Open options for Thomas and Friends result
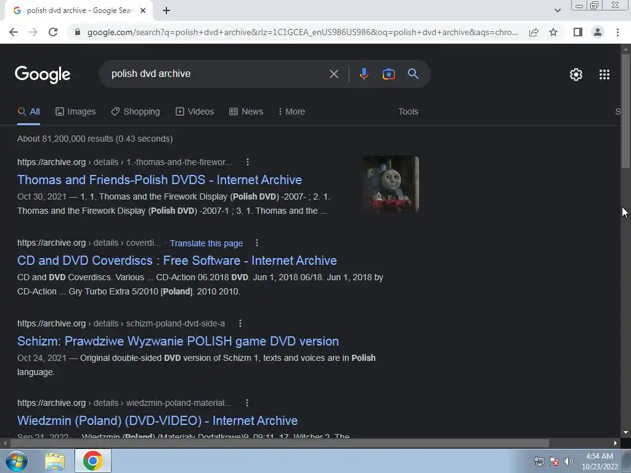This screenshot has width=631, height=473. (248, 162)
